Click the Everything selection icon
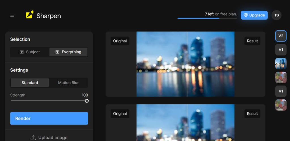This screenshot has width=290, height=141. [x=57, y=52]
